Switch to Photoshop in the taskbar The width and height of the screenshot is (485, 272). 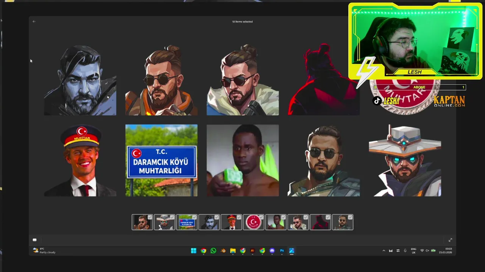[282, 250]
